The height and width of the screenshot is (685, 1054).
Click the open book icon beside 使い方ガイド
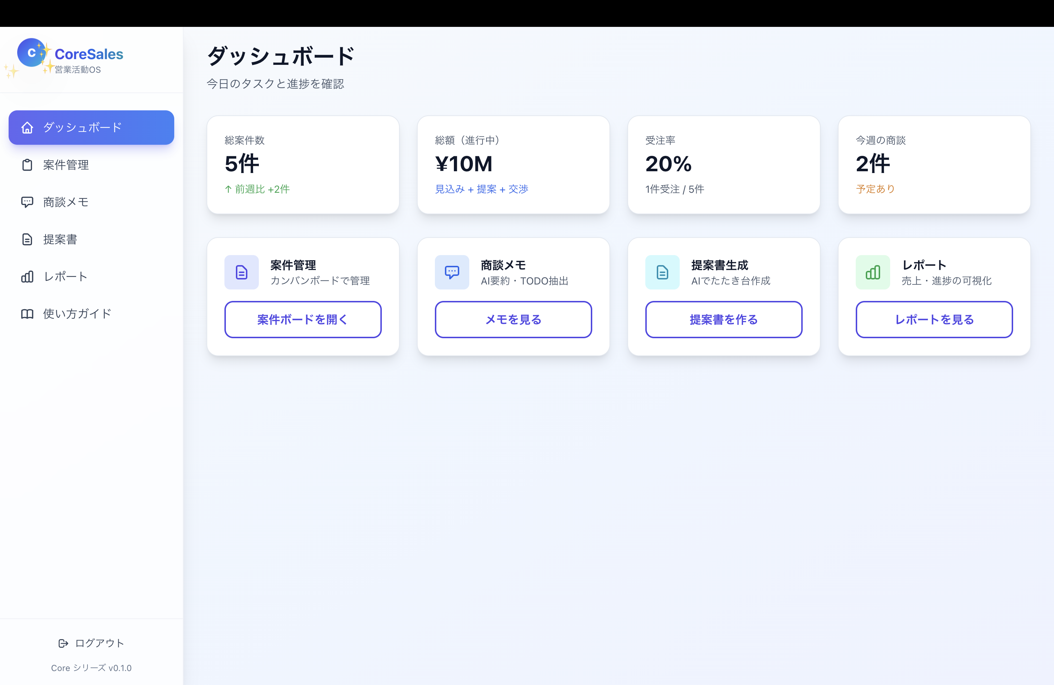coord(27,314)
